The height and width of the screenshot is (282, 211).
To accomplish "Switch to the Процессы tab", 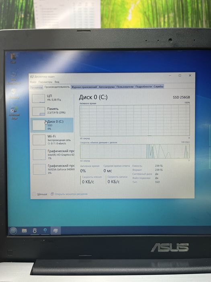I will coord(37,87).
